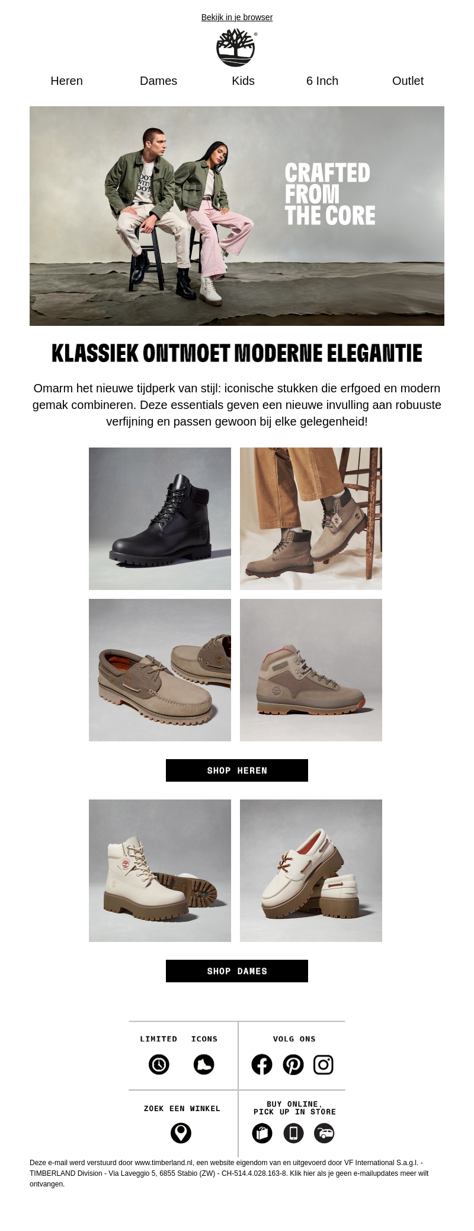Open the Dames menu item
This screenshot has height=1231, width=474.
pyautogui.click(x=158, y=81)
